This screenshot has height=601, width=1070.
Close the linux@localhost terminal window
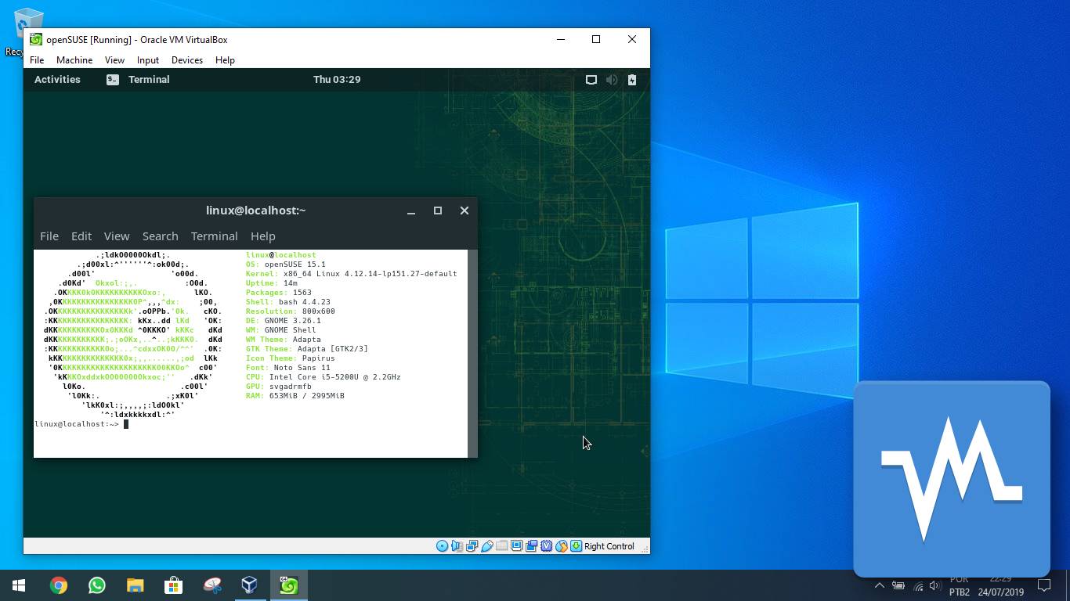pos(465,211)
